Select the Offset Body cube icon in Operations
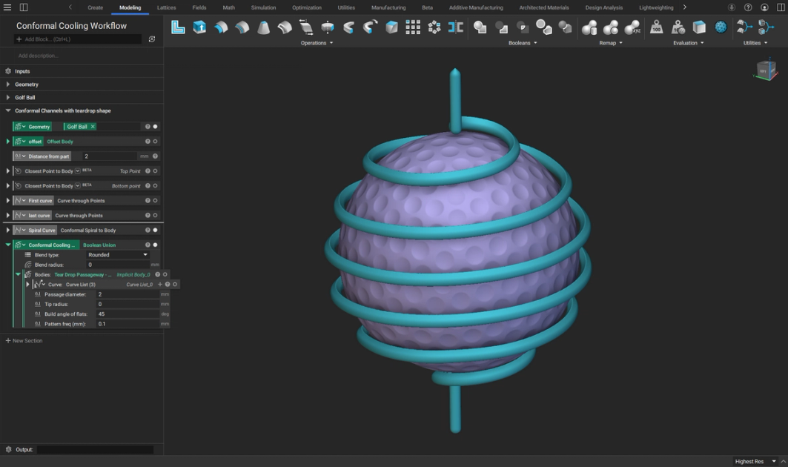The image size is (788, 467). (199, 26)
